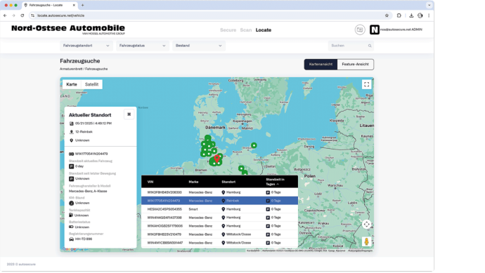Screen dimensions: 485x273
Task: Bookmark page with star icon
Action: pos(387,15)
